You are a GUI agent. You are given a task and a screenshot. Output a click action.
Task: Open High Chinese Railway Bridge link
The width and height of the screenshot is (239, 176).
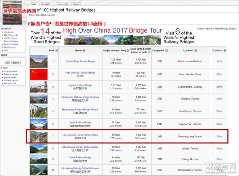(80, 73)
